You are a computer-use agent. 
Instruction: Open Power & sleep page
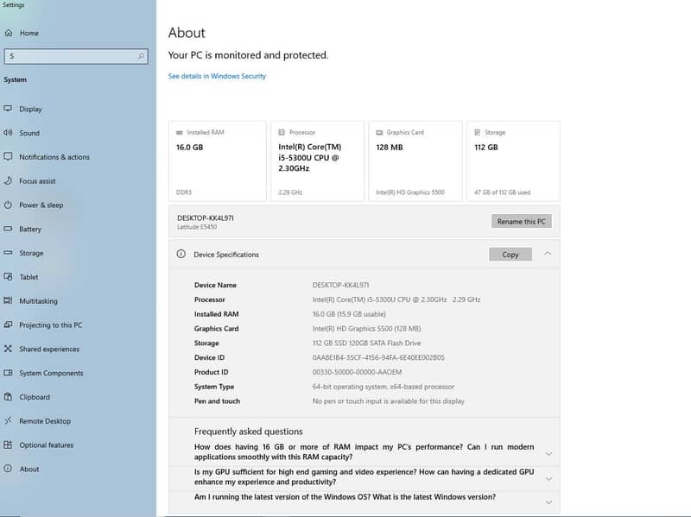pos(41,205)
